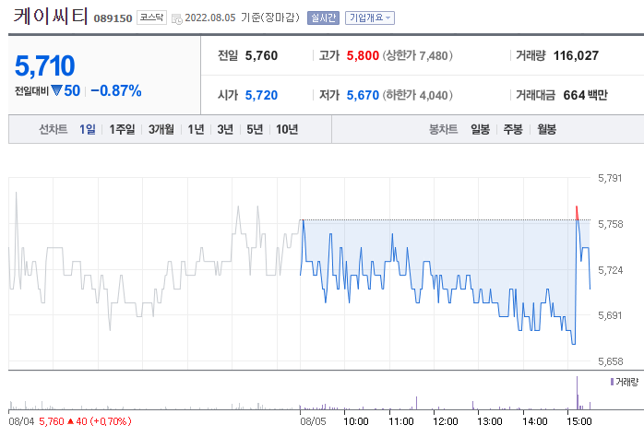Click the red up-triangle in 08/04 summary

(70, 421)
